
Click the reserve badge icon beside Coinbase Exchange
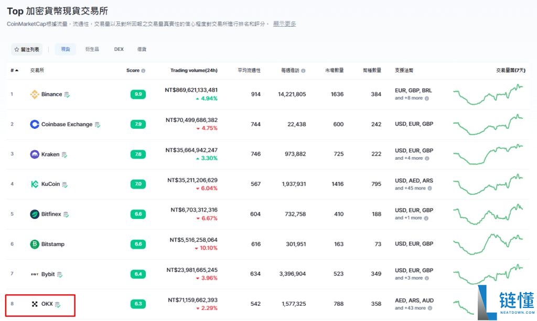[98, 125]
